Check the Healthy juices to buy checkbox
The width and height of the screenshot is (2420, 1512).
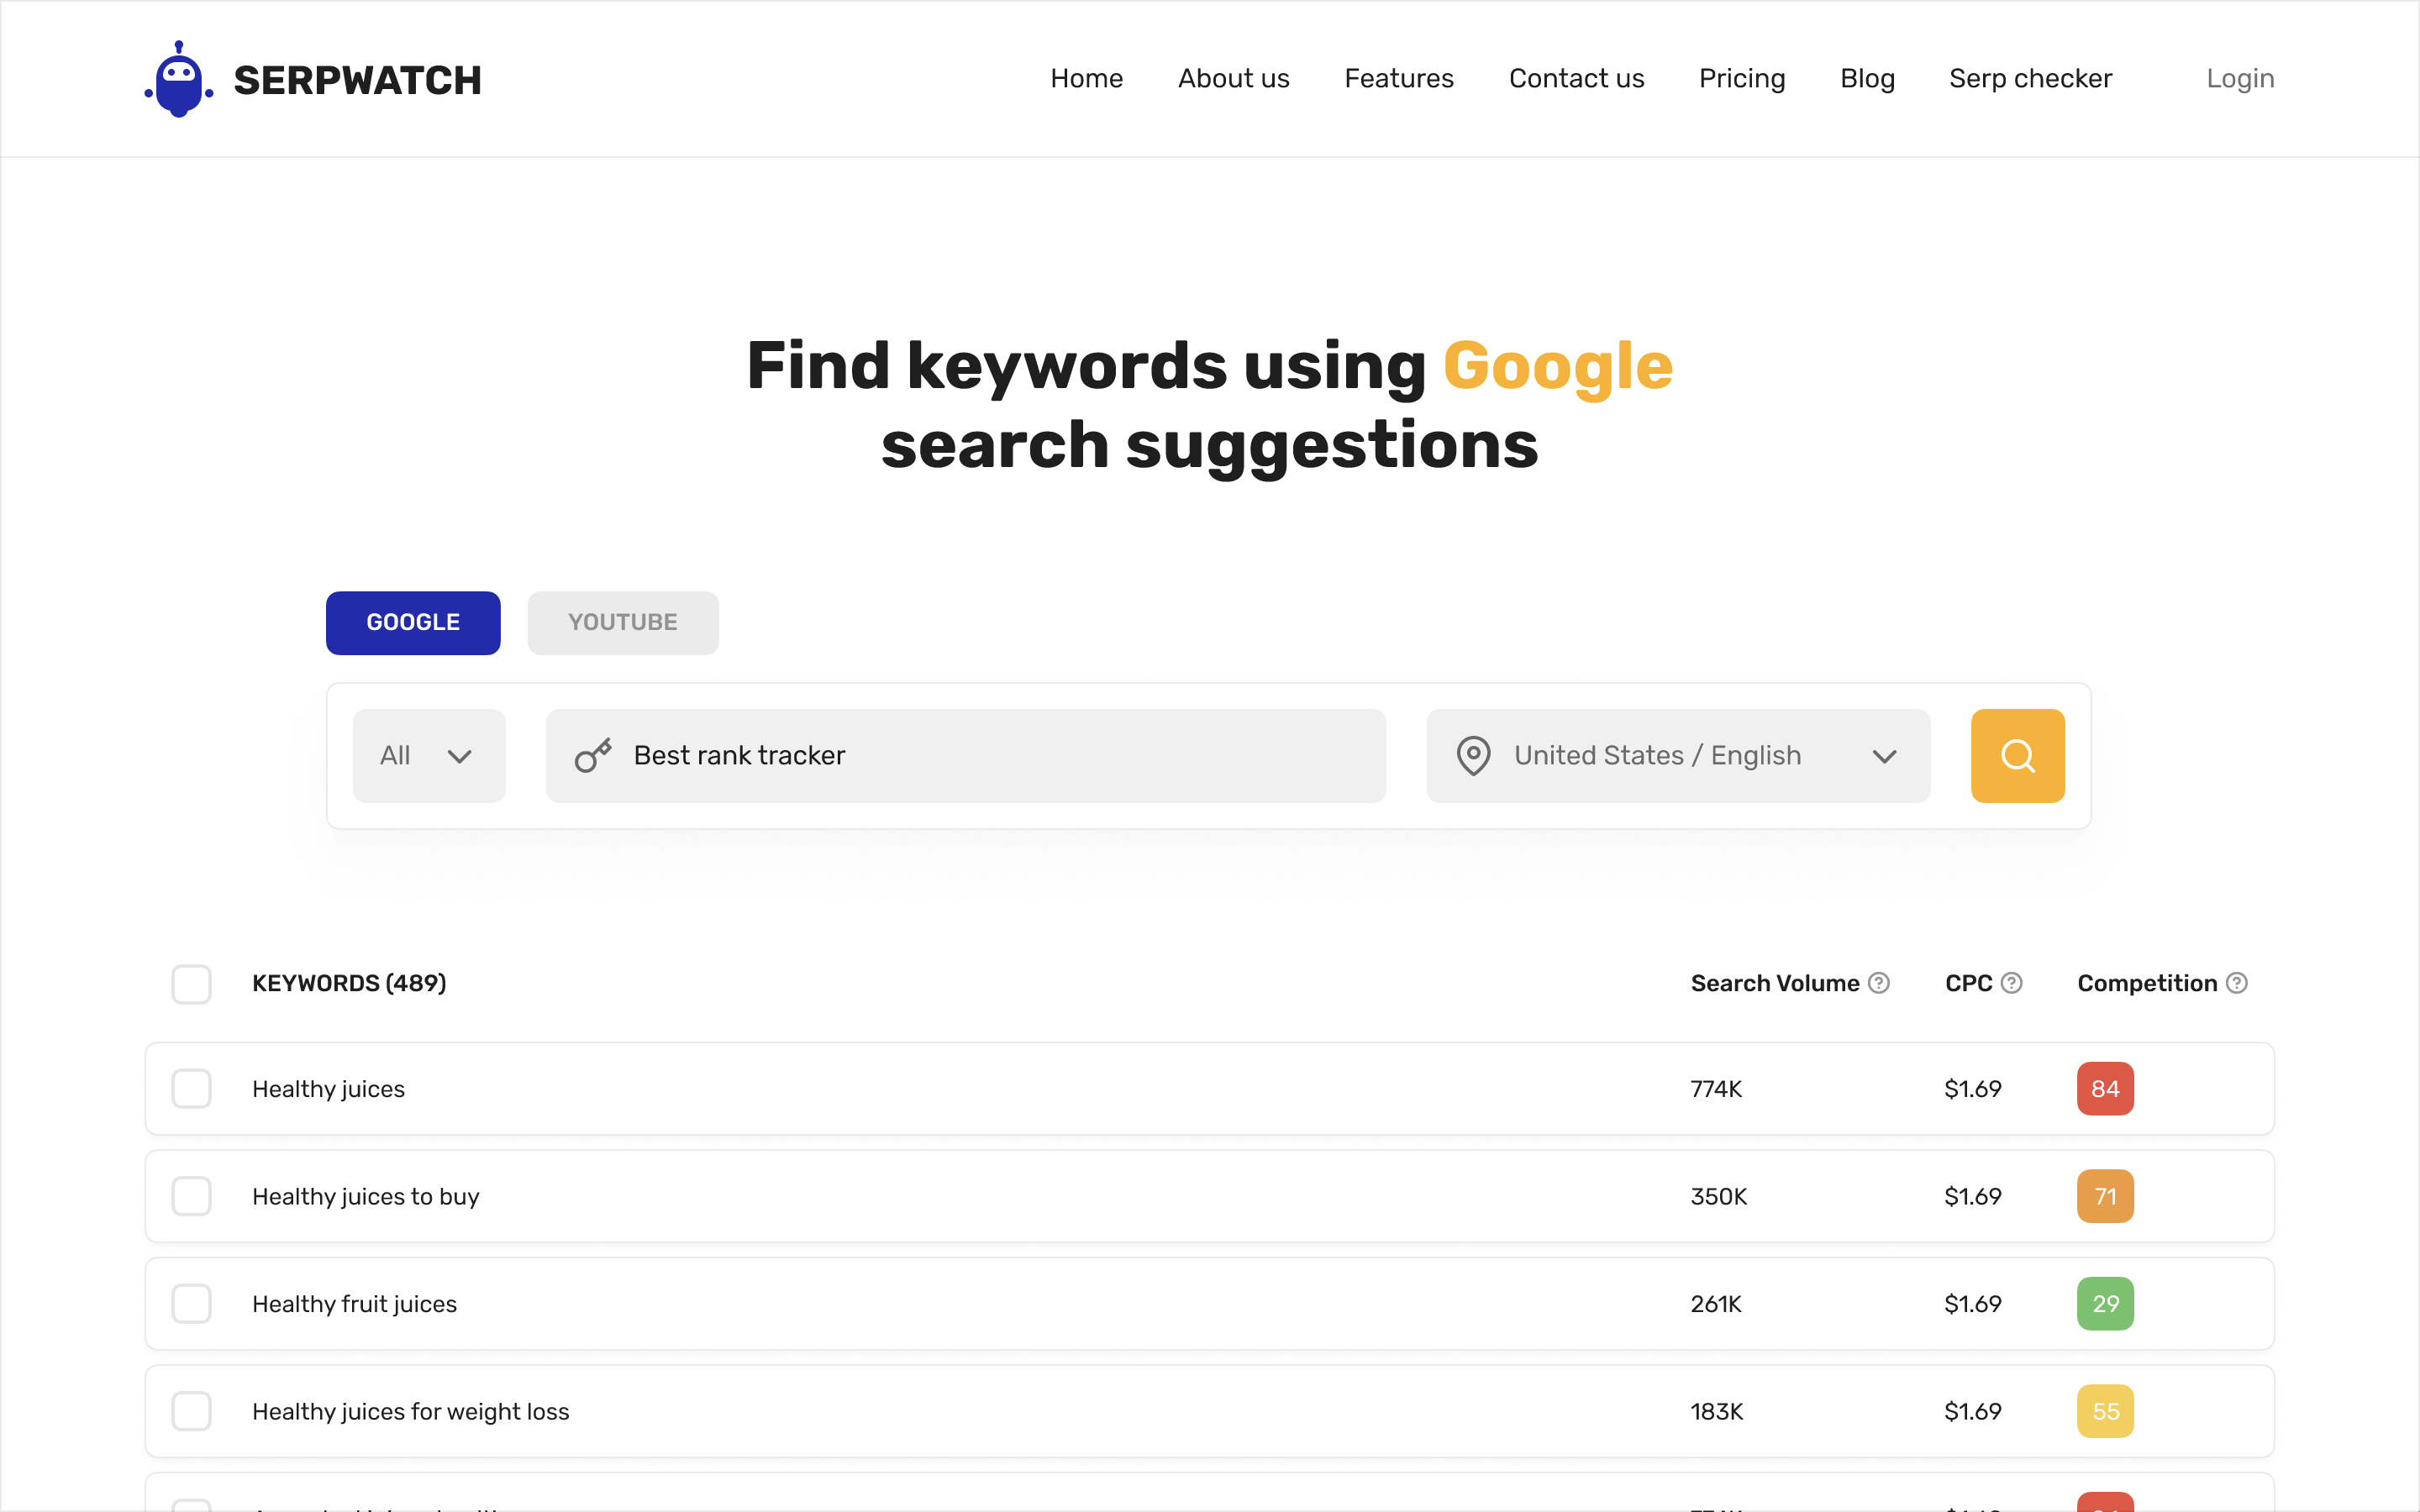tap(192, 1197)
